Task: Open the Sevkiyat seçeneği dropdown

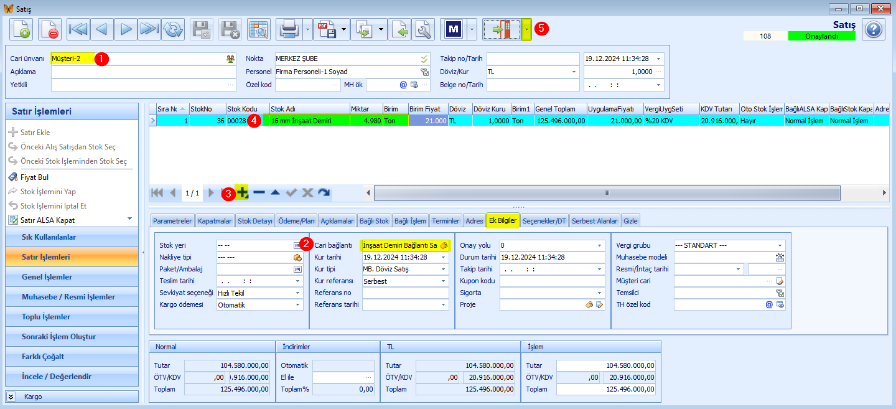Action: pyautogui.click(x=298, y=293)
